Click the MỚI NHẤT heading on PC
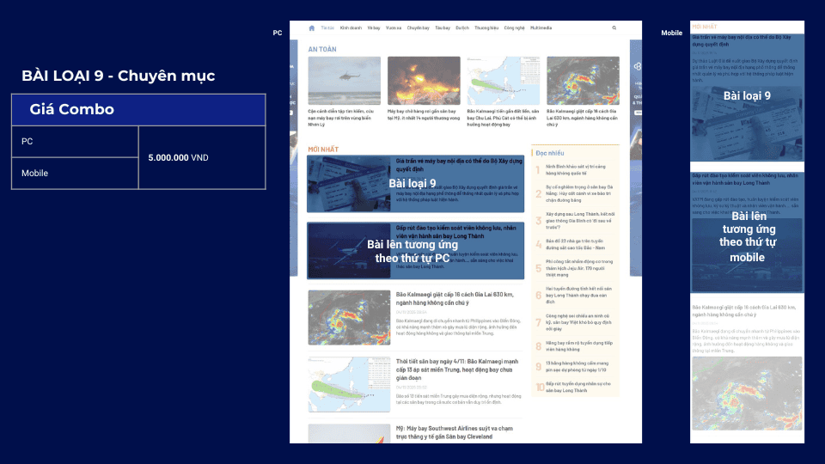 (x=323, y=150)
